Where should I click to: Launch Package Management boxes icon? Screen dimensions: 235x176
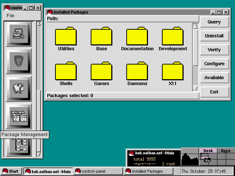[19, 116]
